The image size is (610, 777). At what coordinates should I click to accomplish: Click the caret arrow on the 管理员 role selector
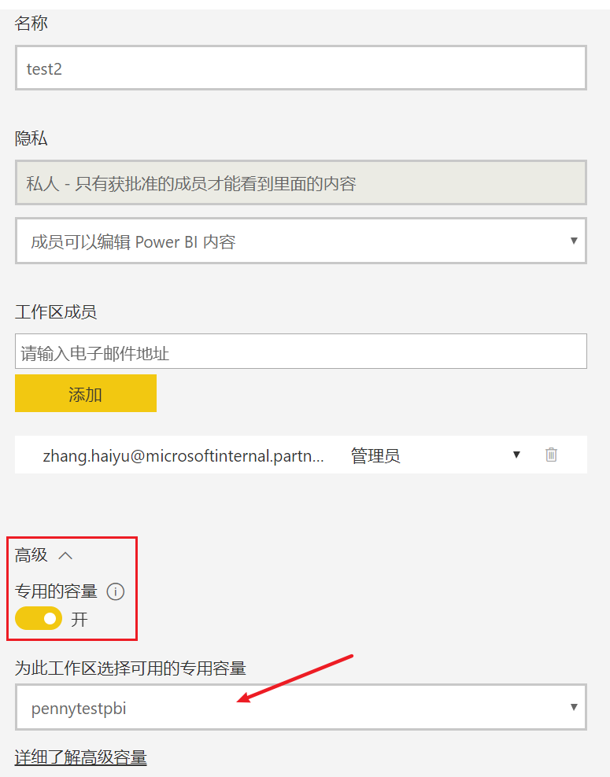click(x=516, y=455)
